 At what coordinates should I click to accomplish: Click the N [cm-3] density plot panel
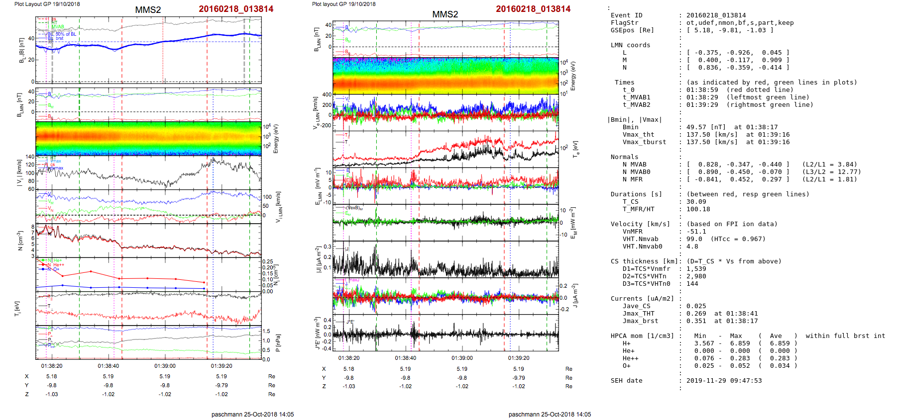pos(148,240)
